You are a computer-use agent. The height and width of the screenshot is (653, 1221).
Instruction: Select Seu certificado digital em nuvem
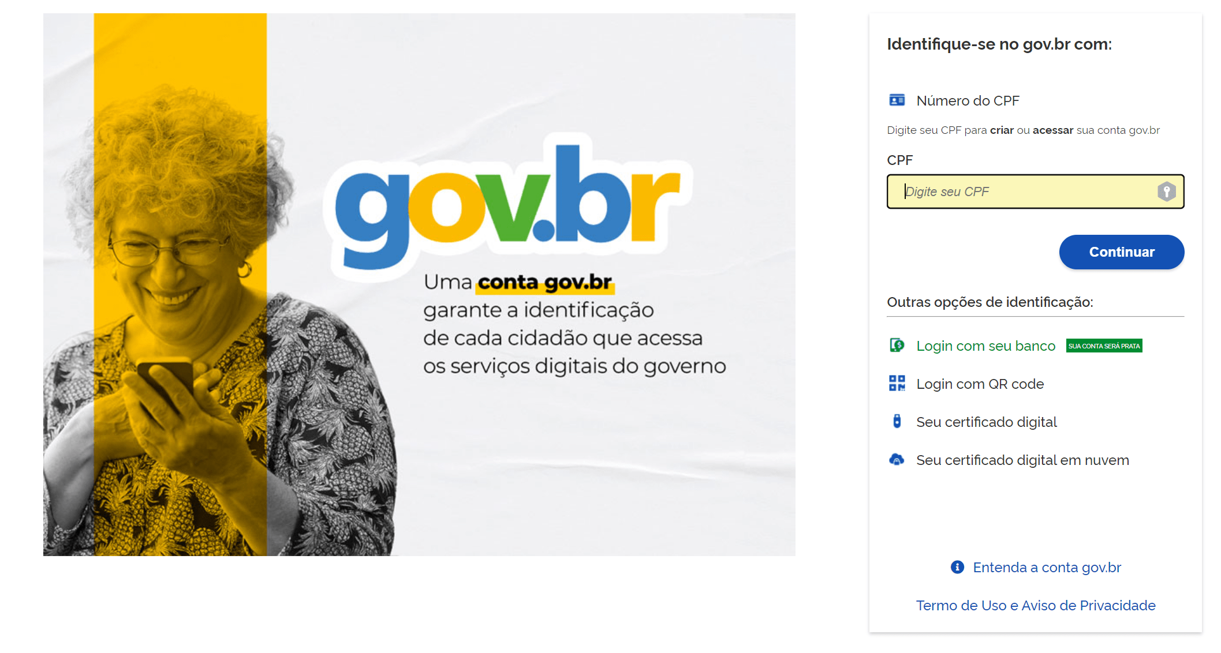click(1022, 460)
